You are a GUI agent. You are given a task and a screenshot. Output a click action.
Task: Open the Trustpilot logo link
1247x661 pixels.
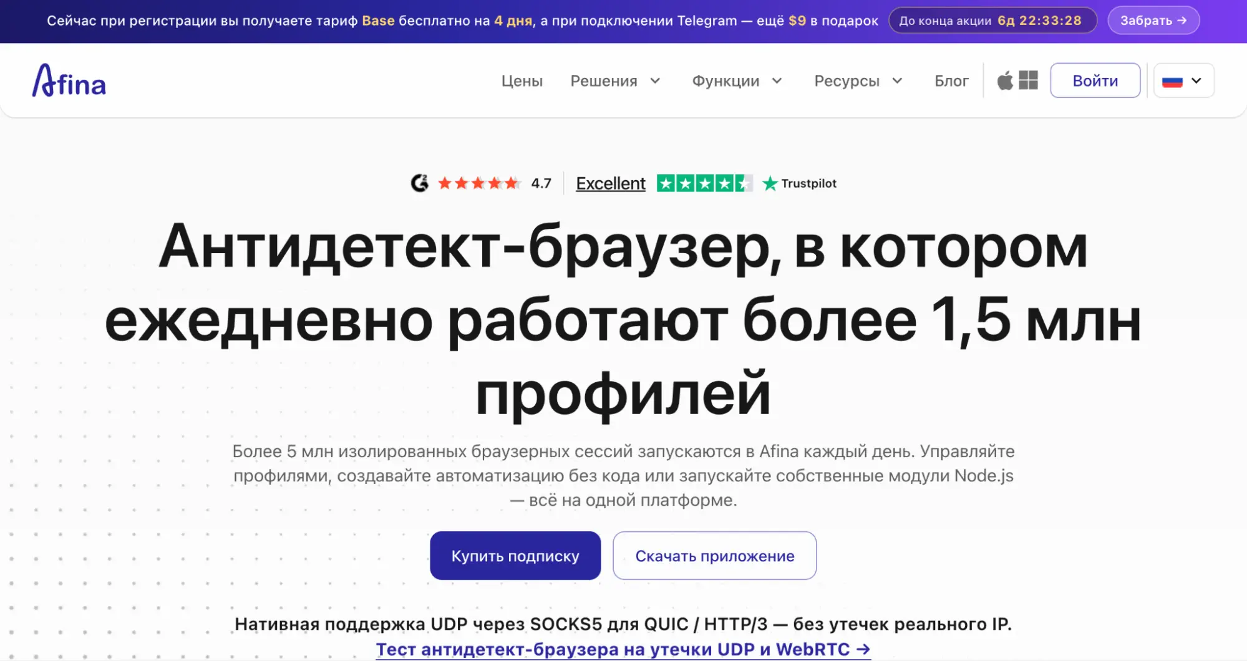click(x=800, y=183)
